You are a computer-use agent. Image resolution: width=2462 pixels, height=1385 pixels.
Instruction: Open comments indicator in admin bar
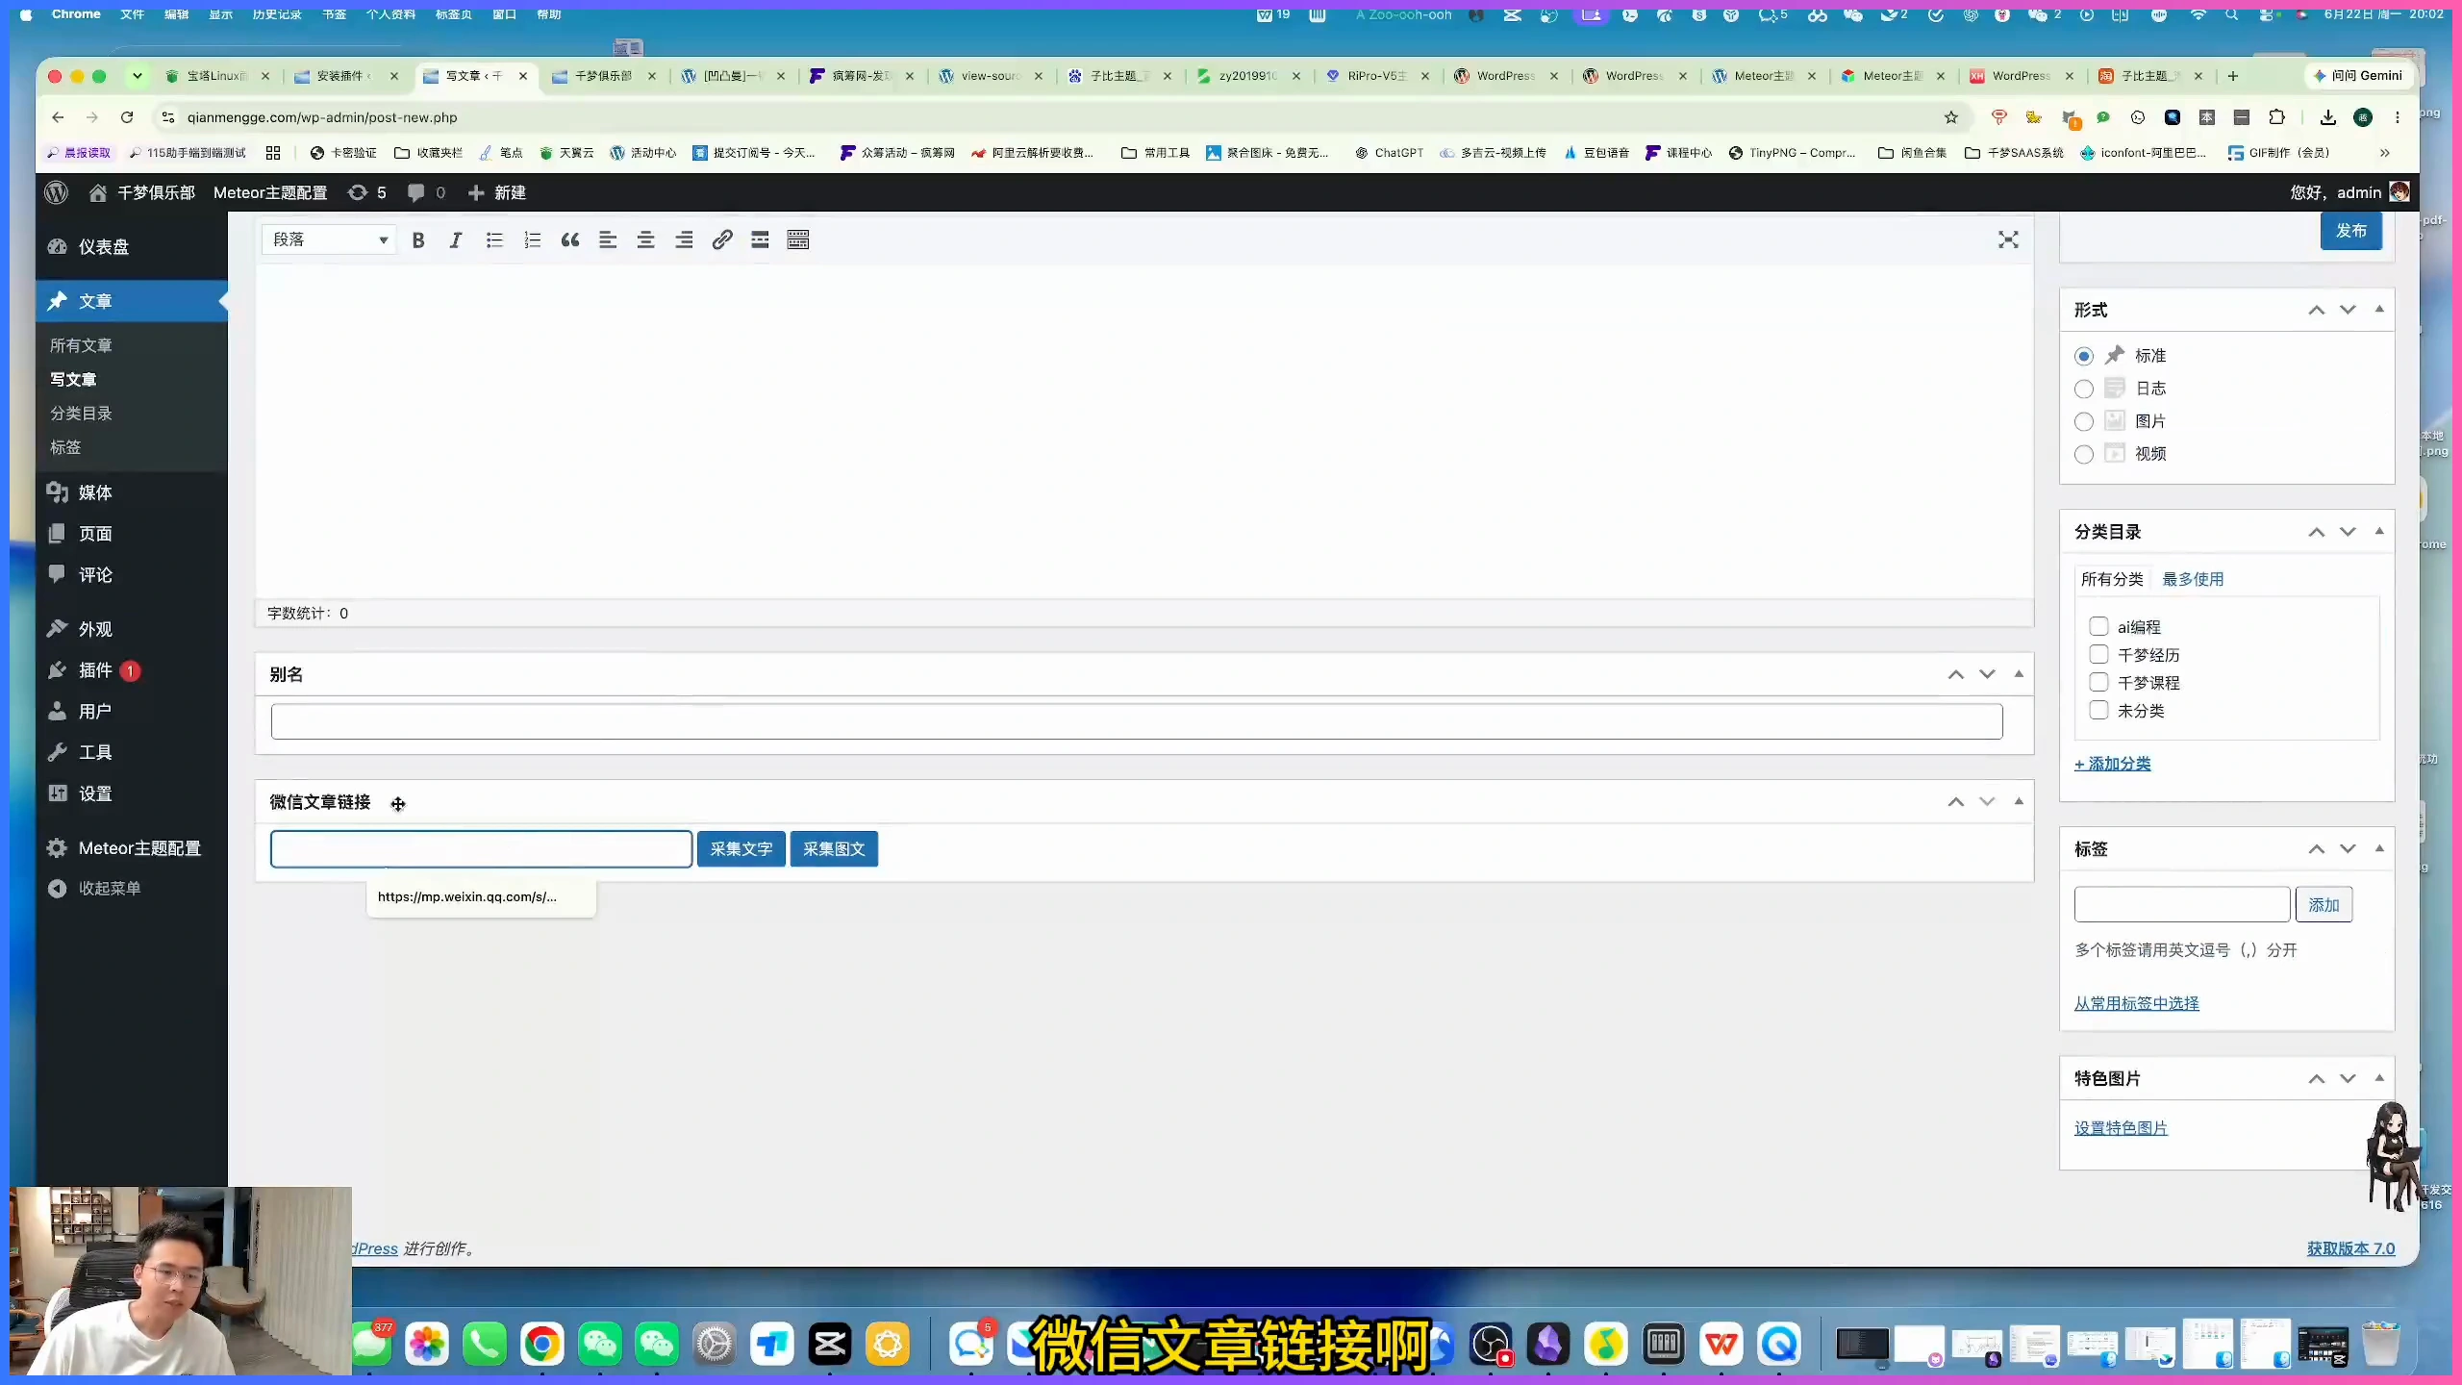427,192
